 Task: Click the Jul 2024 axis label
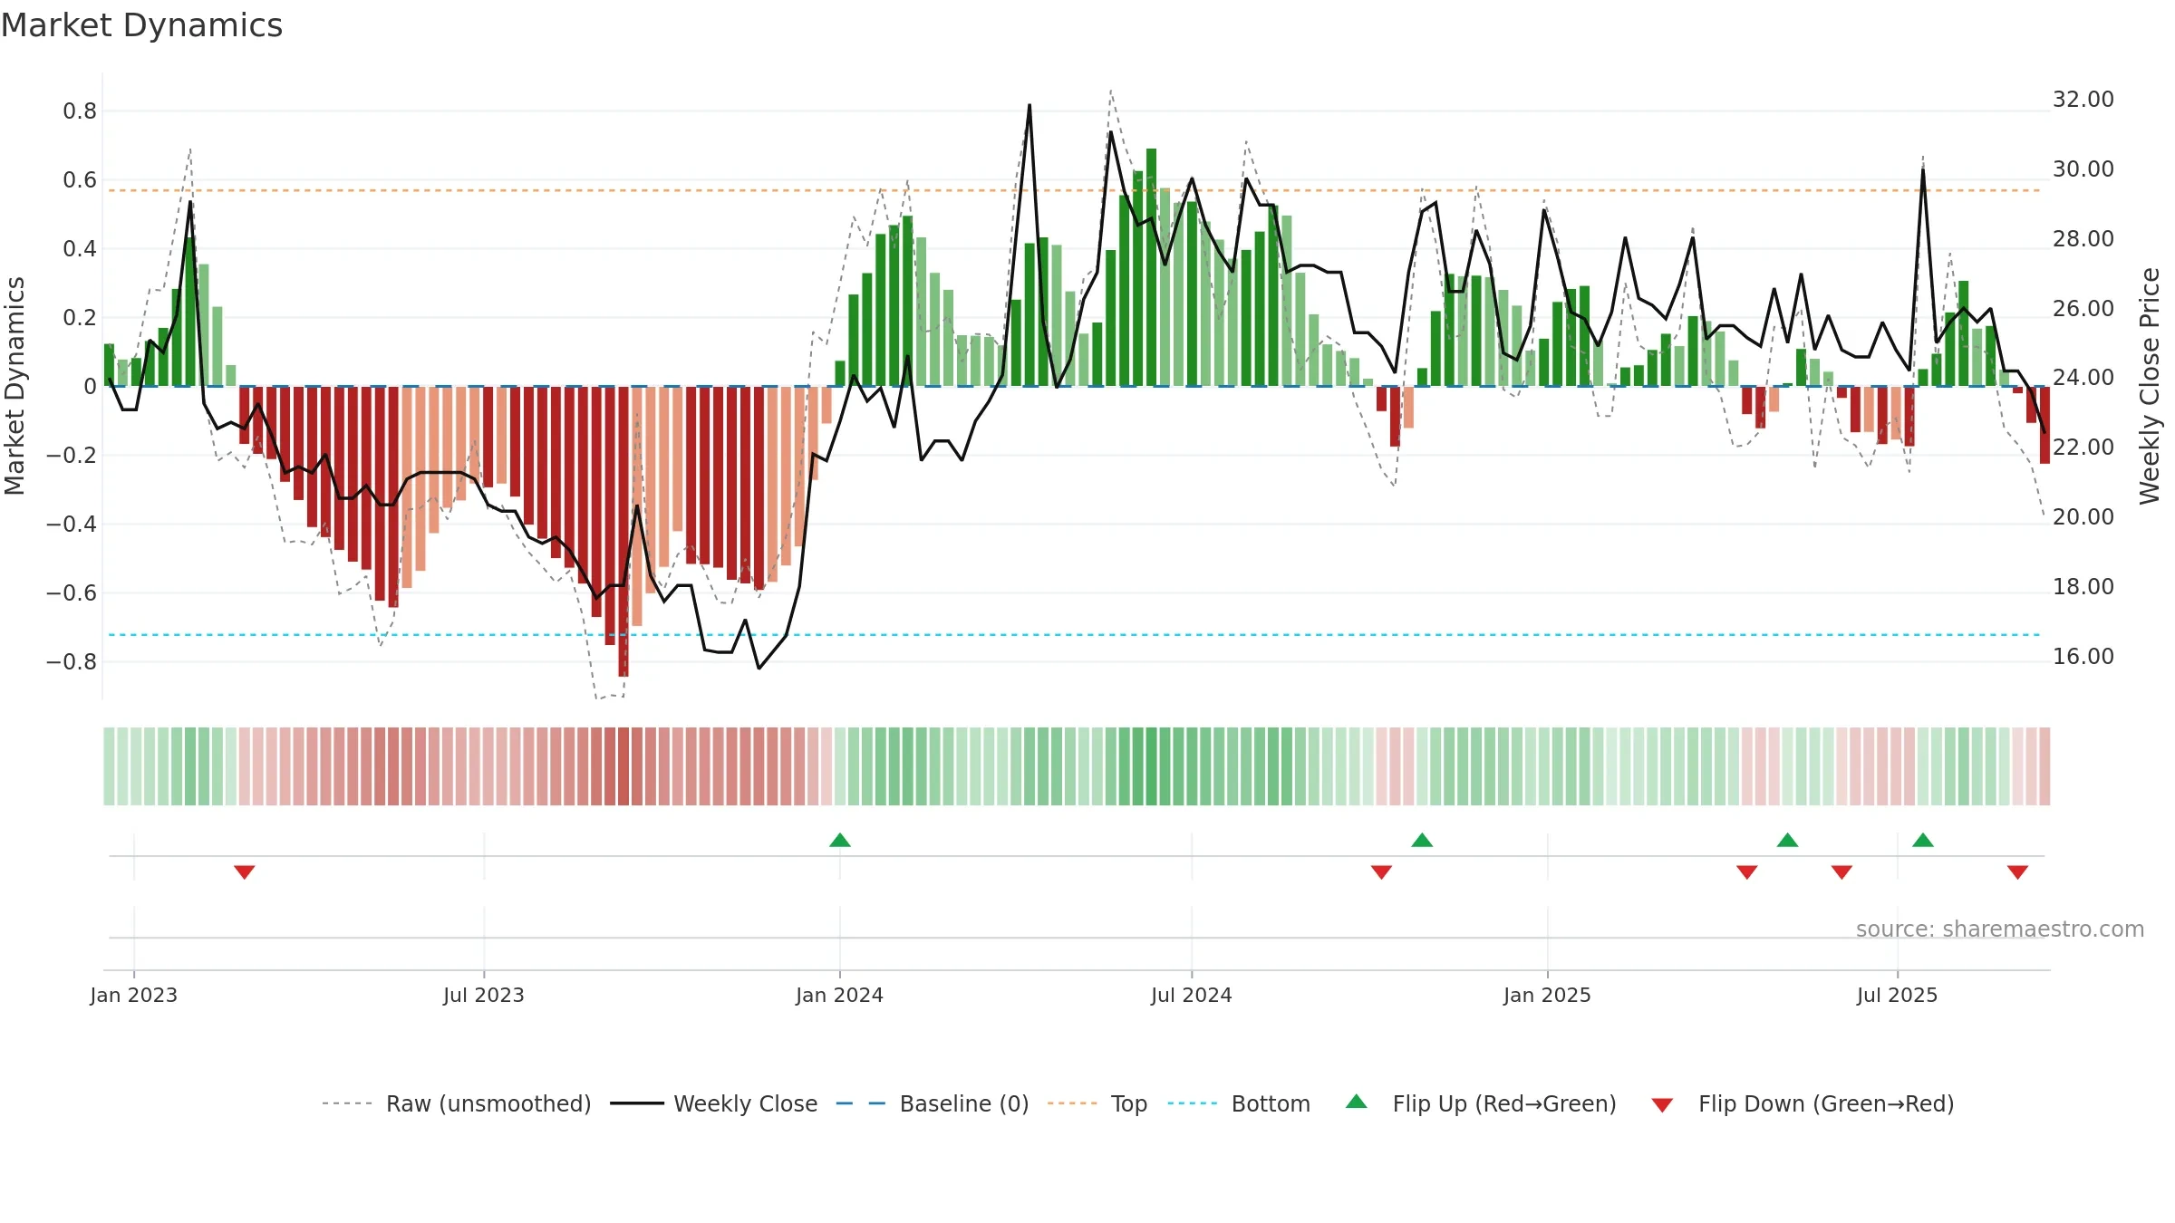tap(1192, 995)
